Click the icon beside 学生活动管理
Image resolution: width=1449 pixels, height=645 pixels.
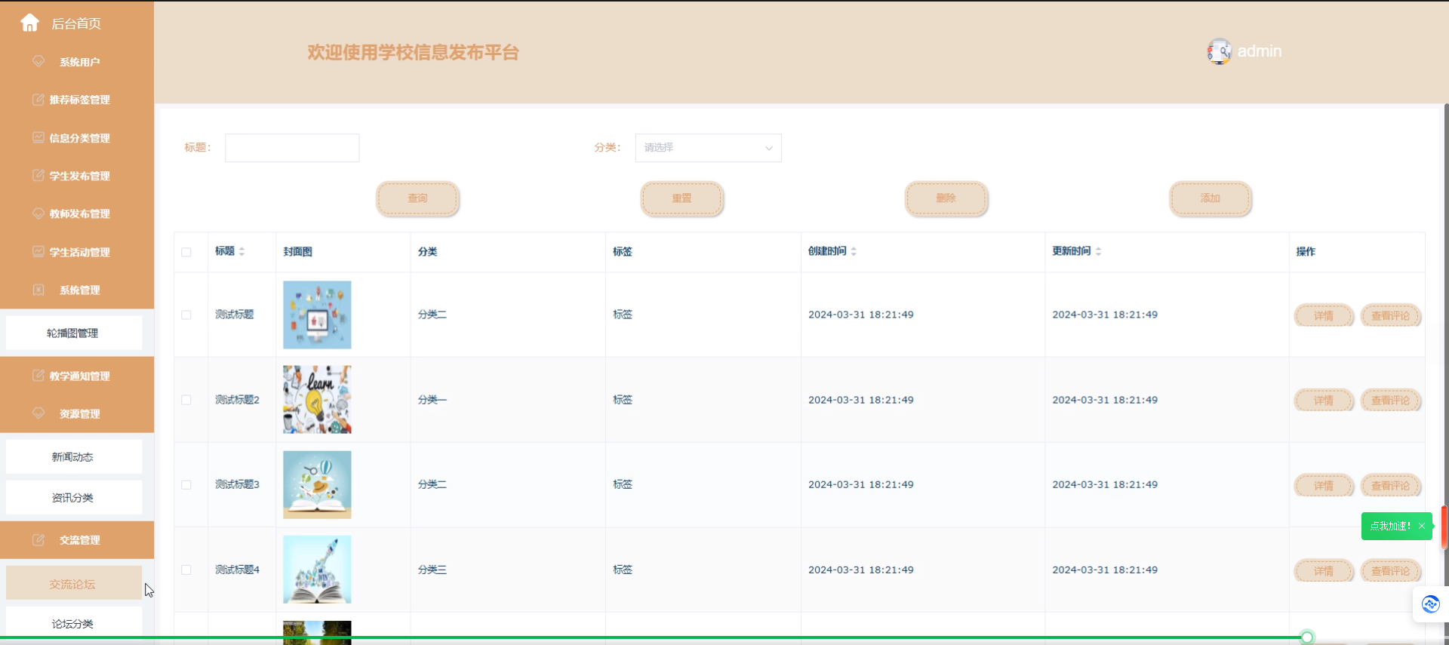pos(38,251)
